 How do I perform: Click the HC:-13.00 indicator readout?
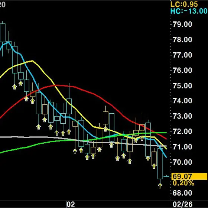coord(189,11)
